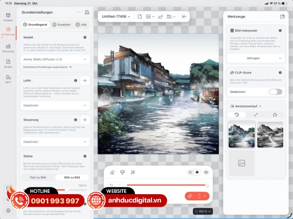The image size is (293, 219).
Task: Open the 100 % zoom level dropdown
Action: click(x=202, y=211)
